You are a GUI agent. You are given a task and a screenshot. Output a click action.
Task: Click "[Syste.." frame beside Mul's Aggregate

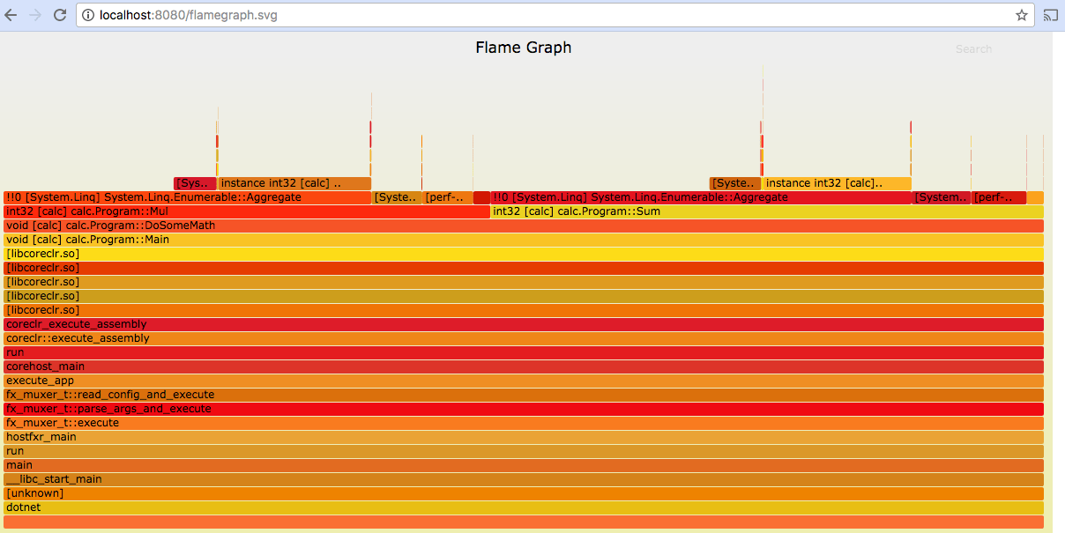click(x=398, y=197)
